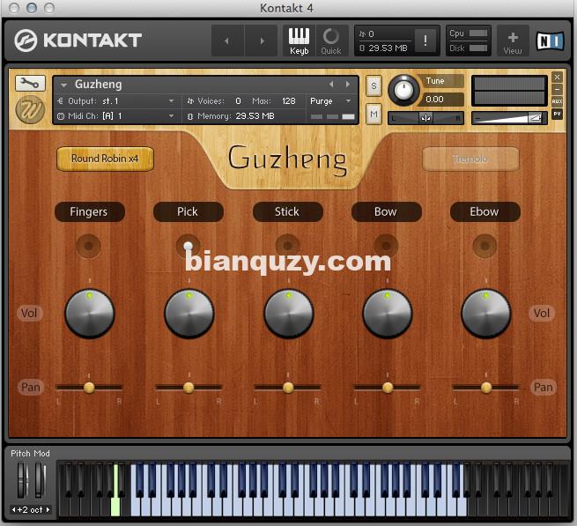Select the Fingers articulation label
The width and height of the screenshot is (577, 526).
click(89, 211)
